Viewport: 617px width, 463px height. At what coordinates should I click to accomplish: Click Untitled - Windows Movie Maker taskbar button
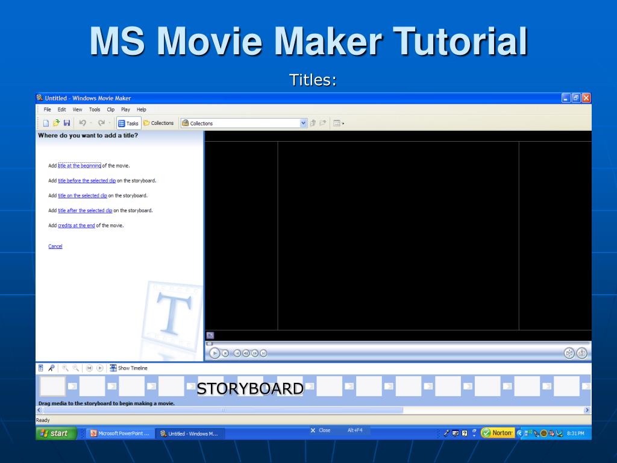coord(190,433)
